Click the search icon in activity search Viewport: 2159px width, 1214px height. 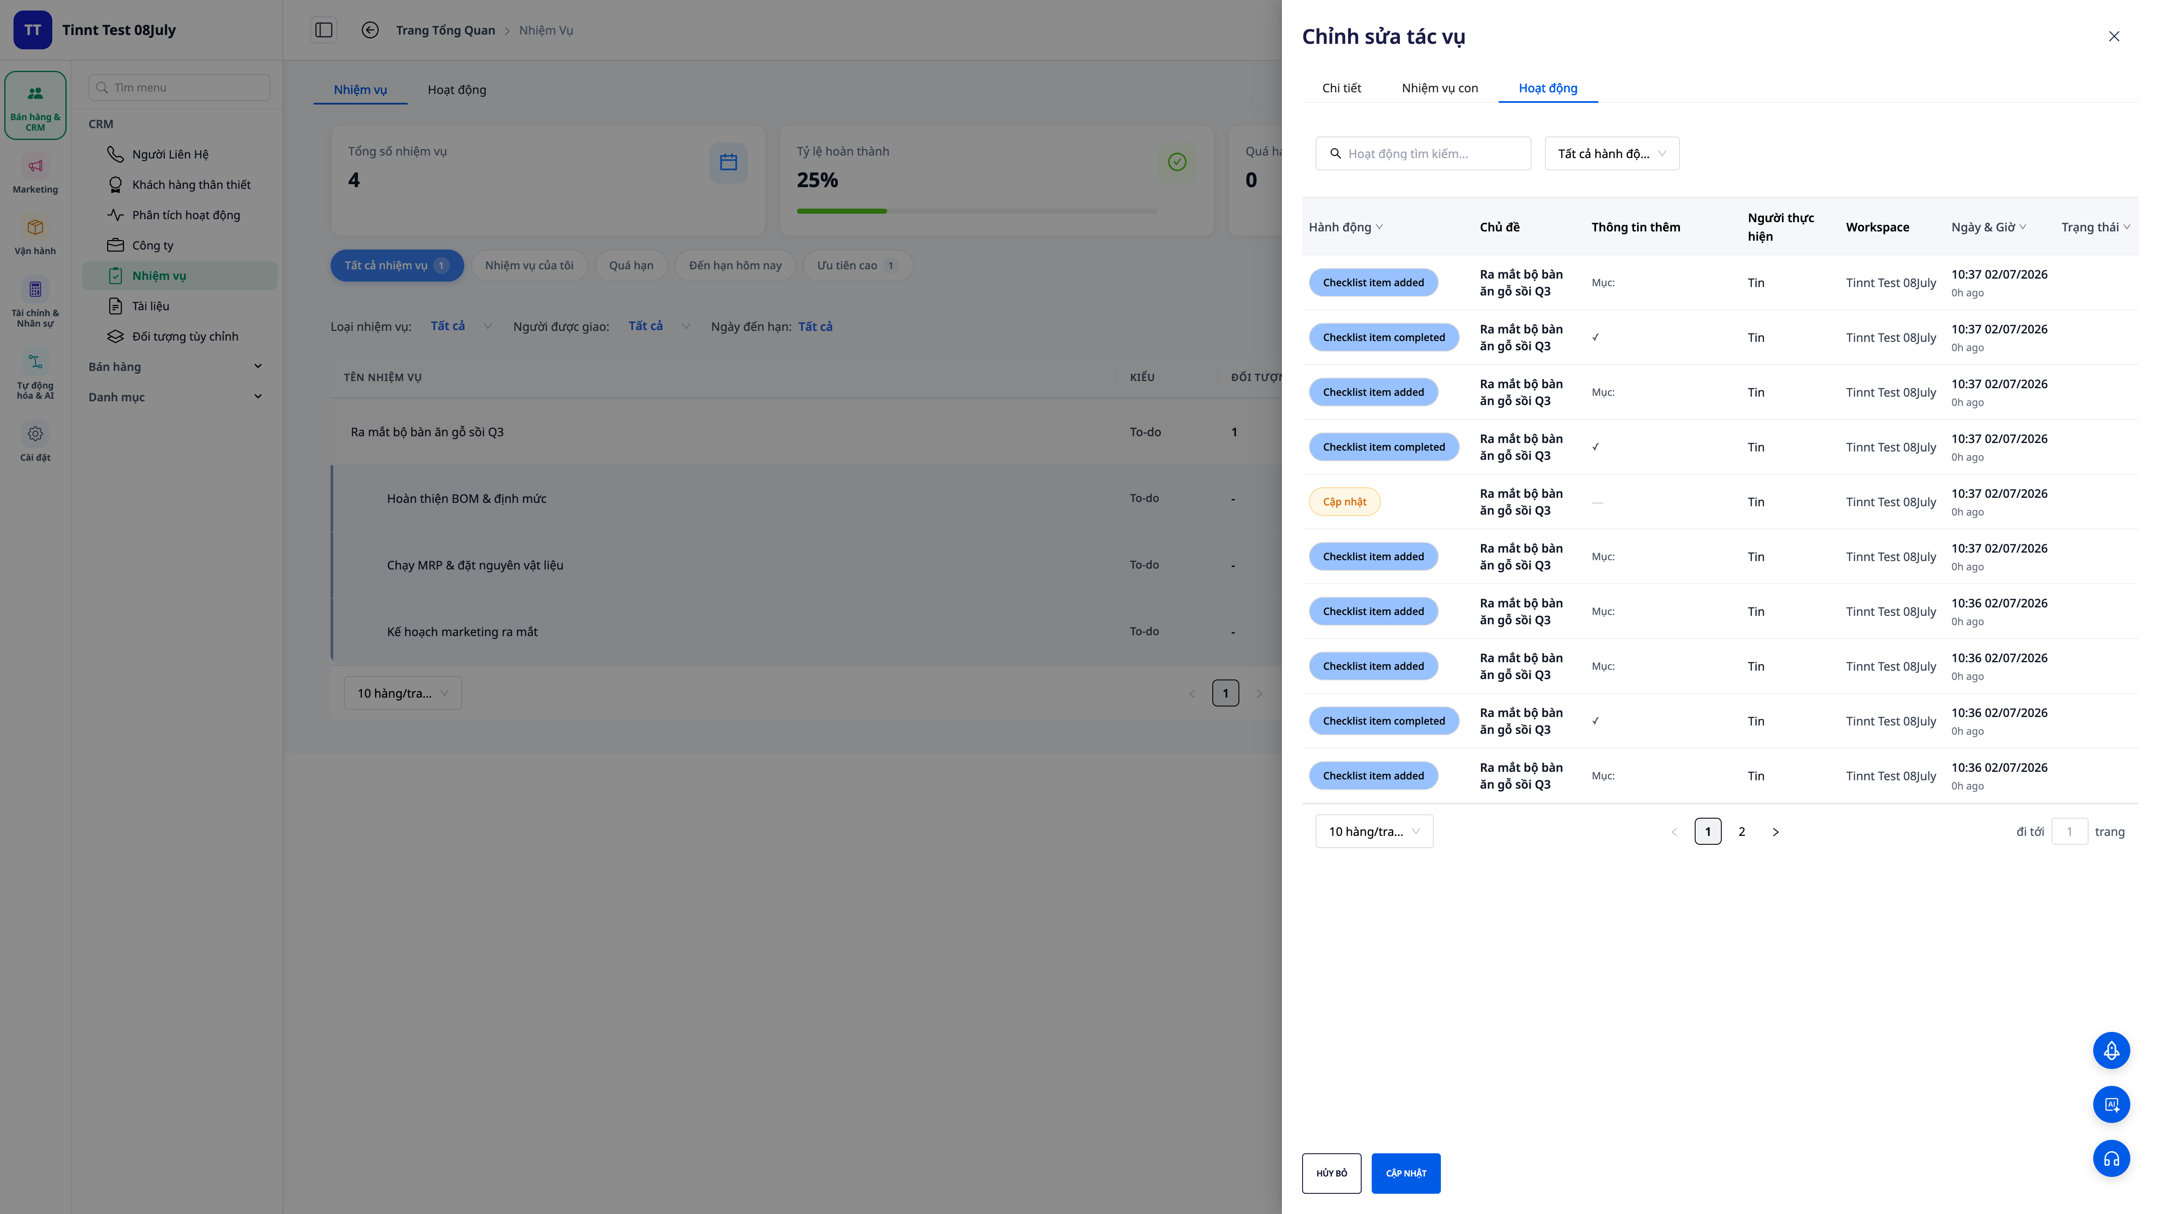point(1335,153)
